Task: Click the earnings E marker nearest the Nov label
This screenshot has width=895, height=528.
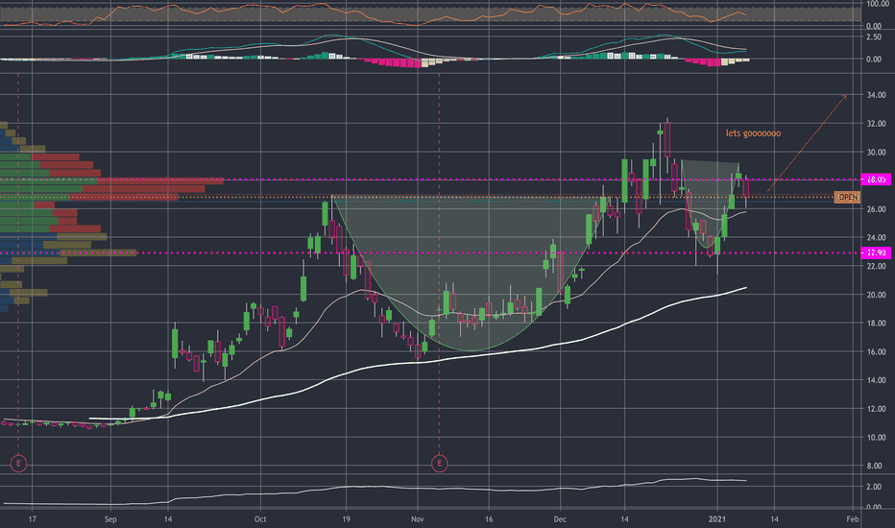Action: (x=439, y=464)
